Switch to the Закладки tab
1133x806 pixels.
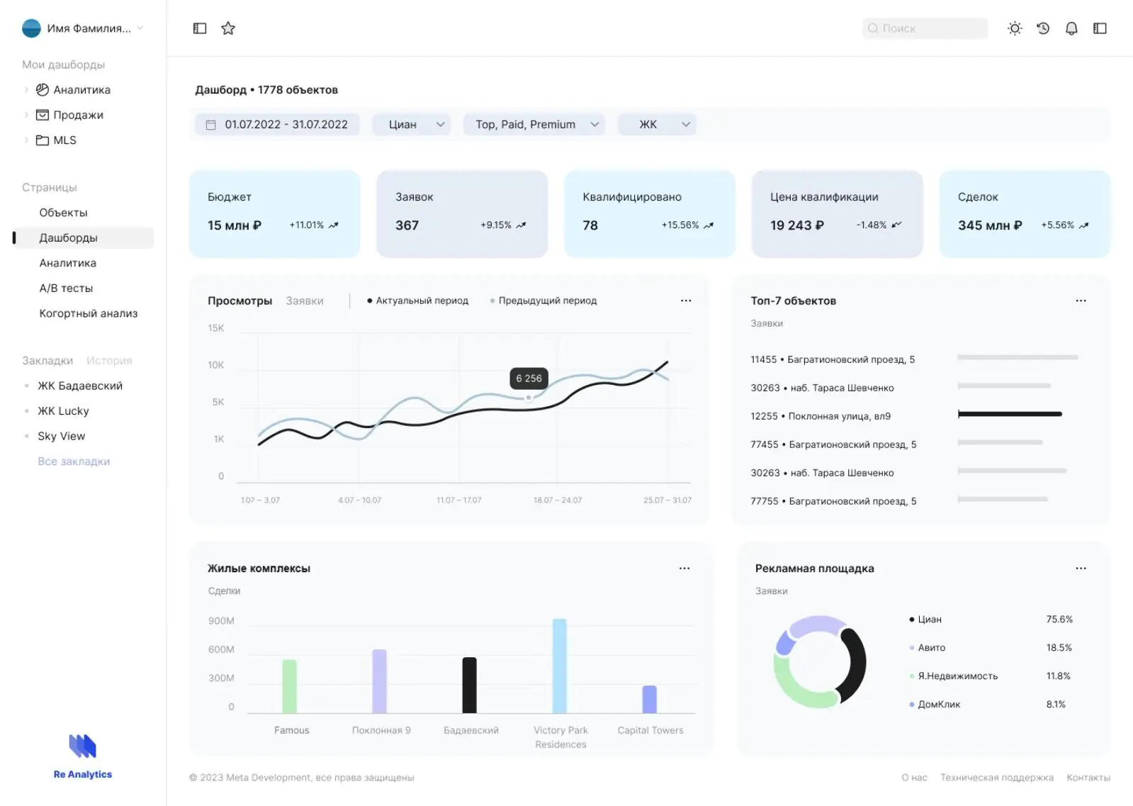47,361
